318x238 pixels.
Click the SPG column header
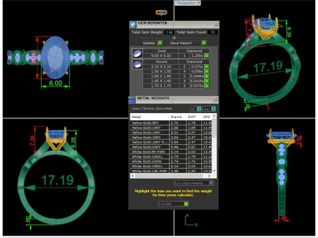tap(207, 117)
